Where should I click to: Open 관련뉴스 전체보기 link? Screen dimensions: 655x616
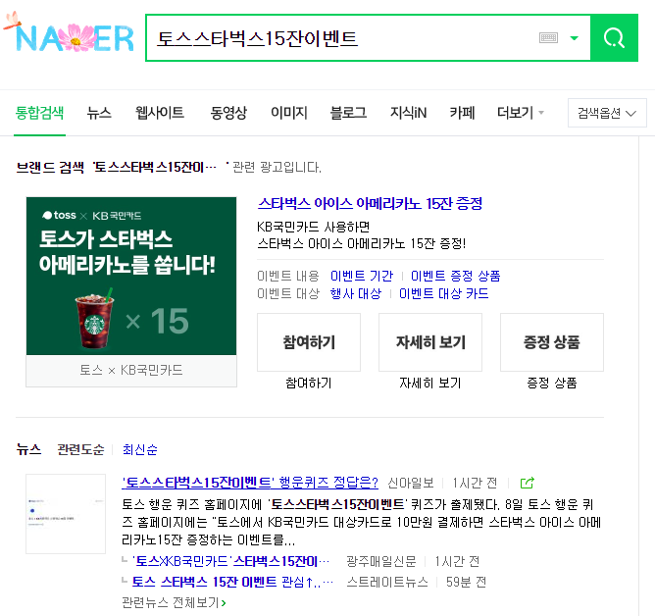174,602
